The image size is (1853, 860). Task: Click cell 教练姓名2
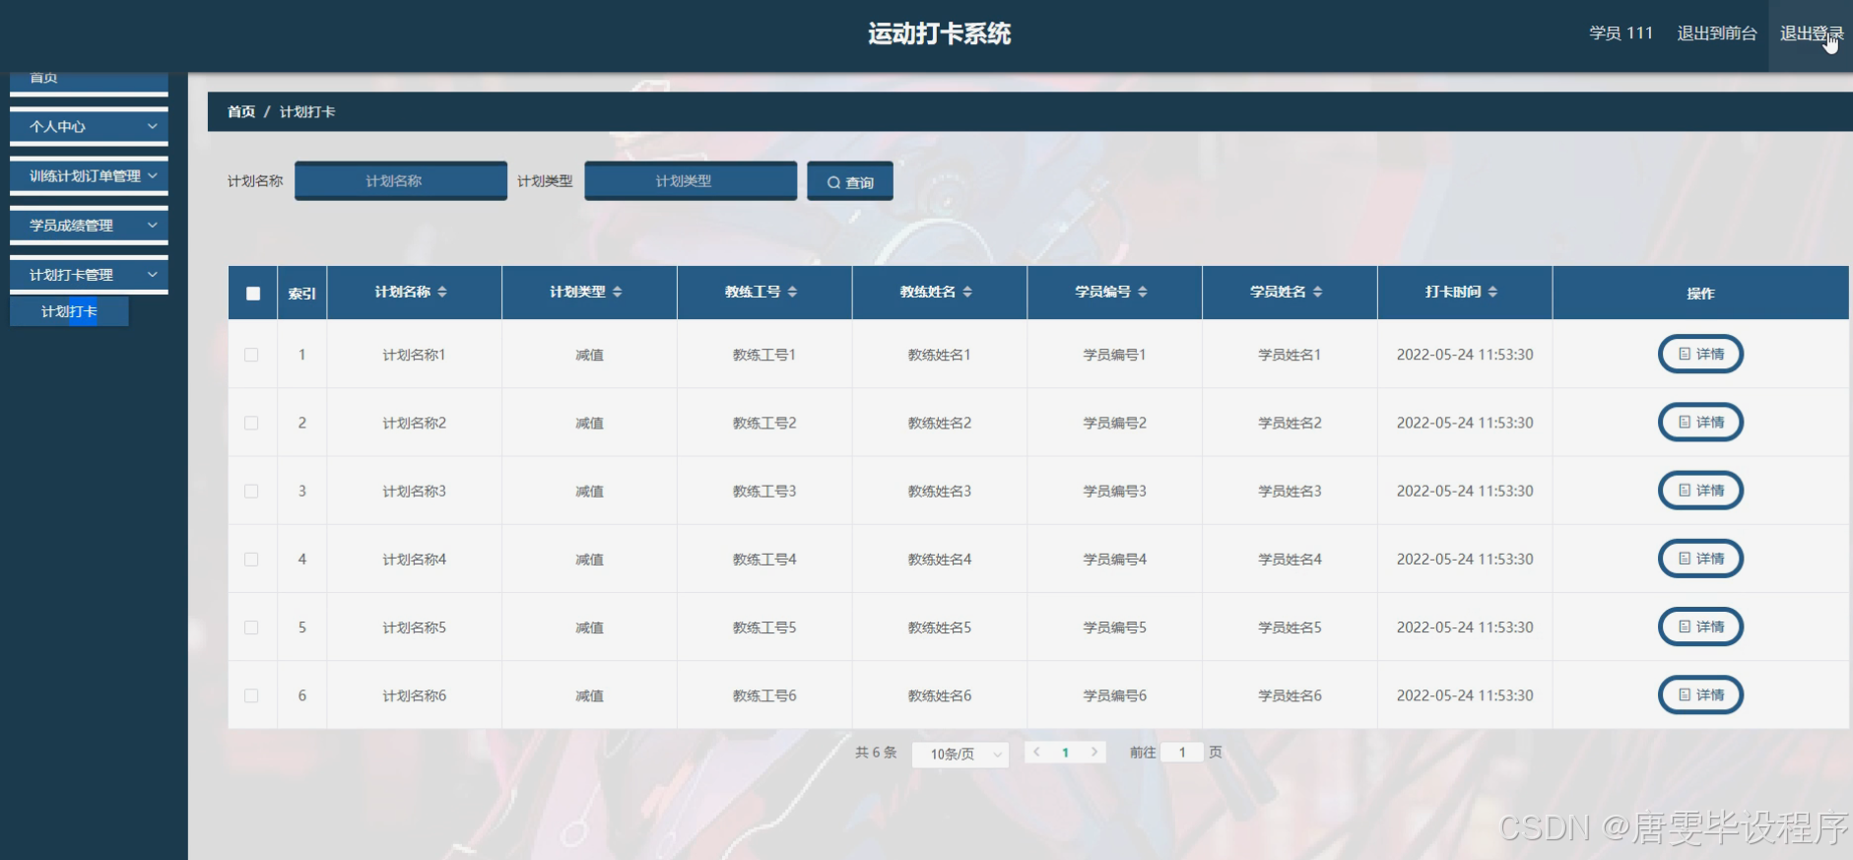click(940, 423)
